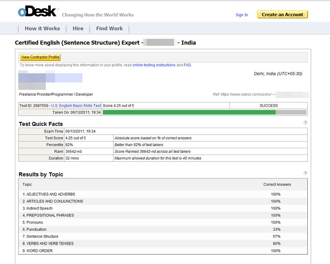Select the VERBS AND VERB TENSES topic row
Image resolution: width=330 pixels, height=264 pixels.
point(163,243)
